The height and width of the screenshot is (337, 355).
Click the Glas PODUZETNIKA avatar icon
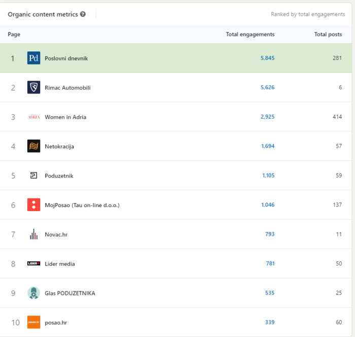click(x=33, y=293)
